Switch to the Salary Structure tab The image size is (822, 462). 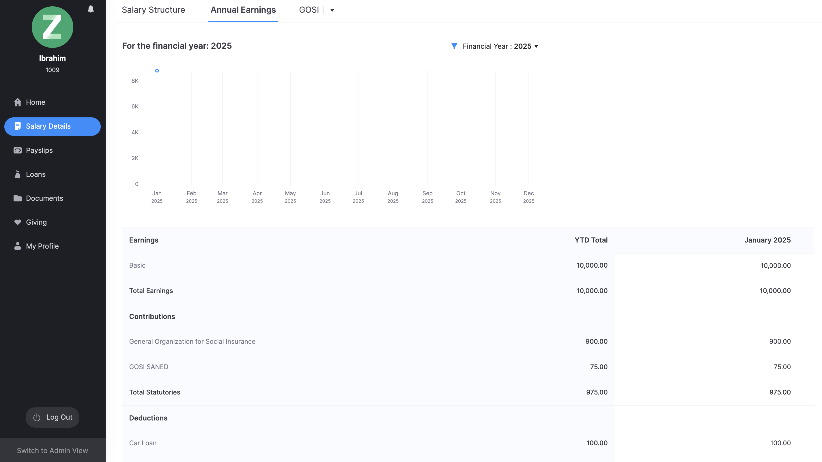[x=153, y=10]
